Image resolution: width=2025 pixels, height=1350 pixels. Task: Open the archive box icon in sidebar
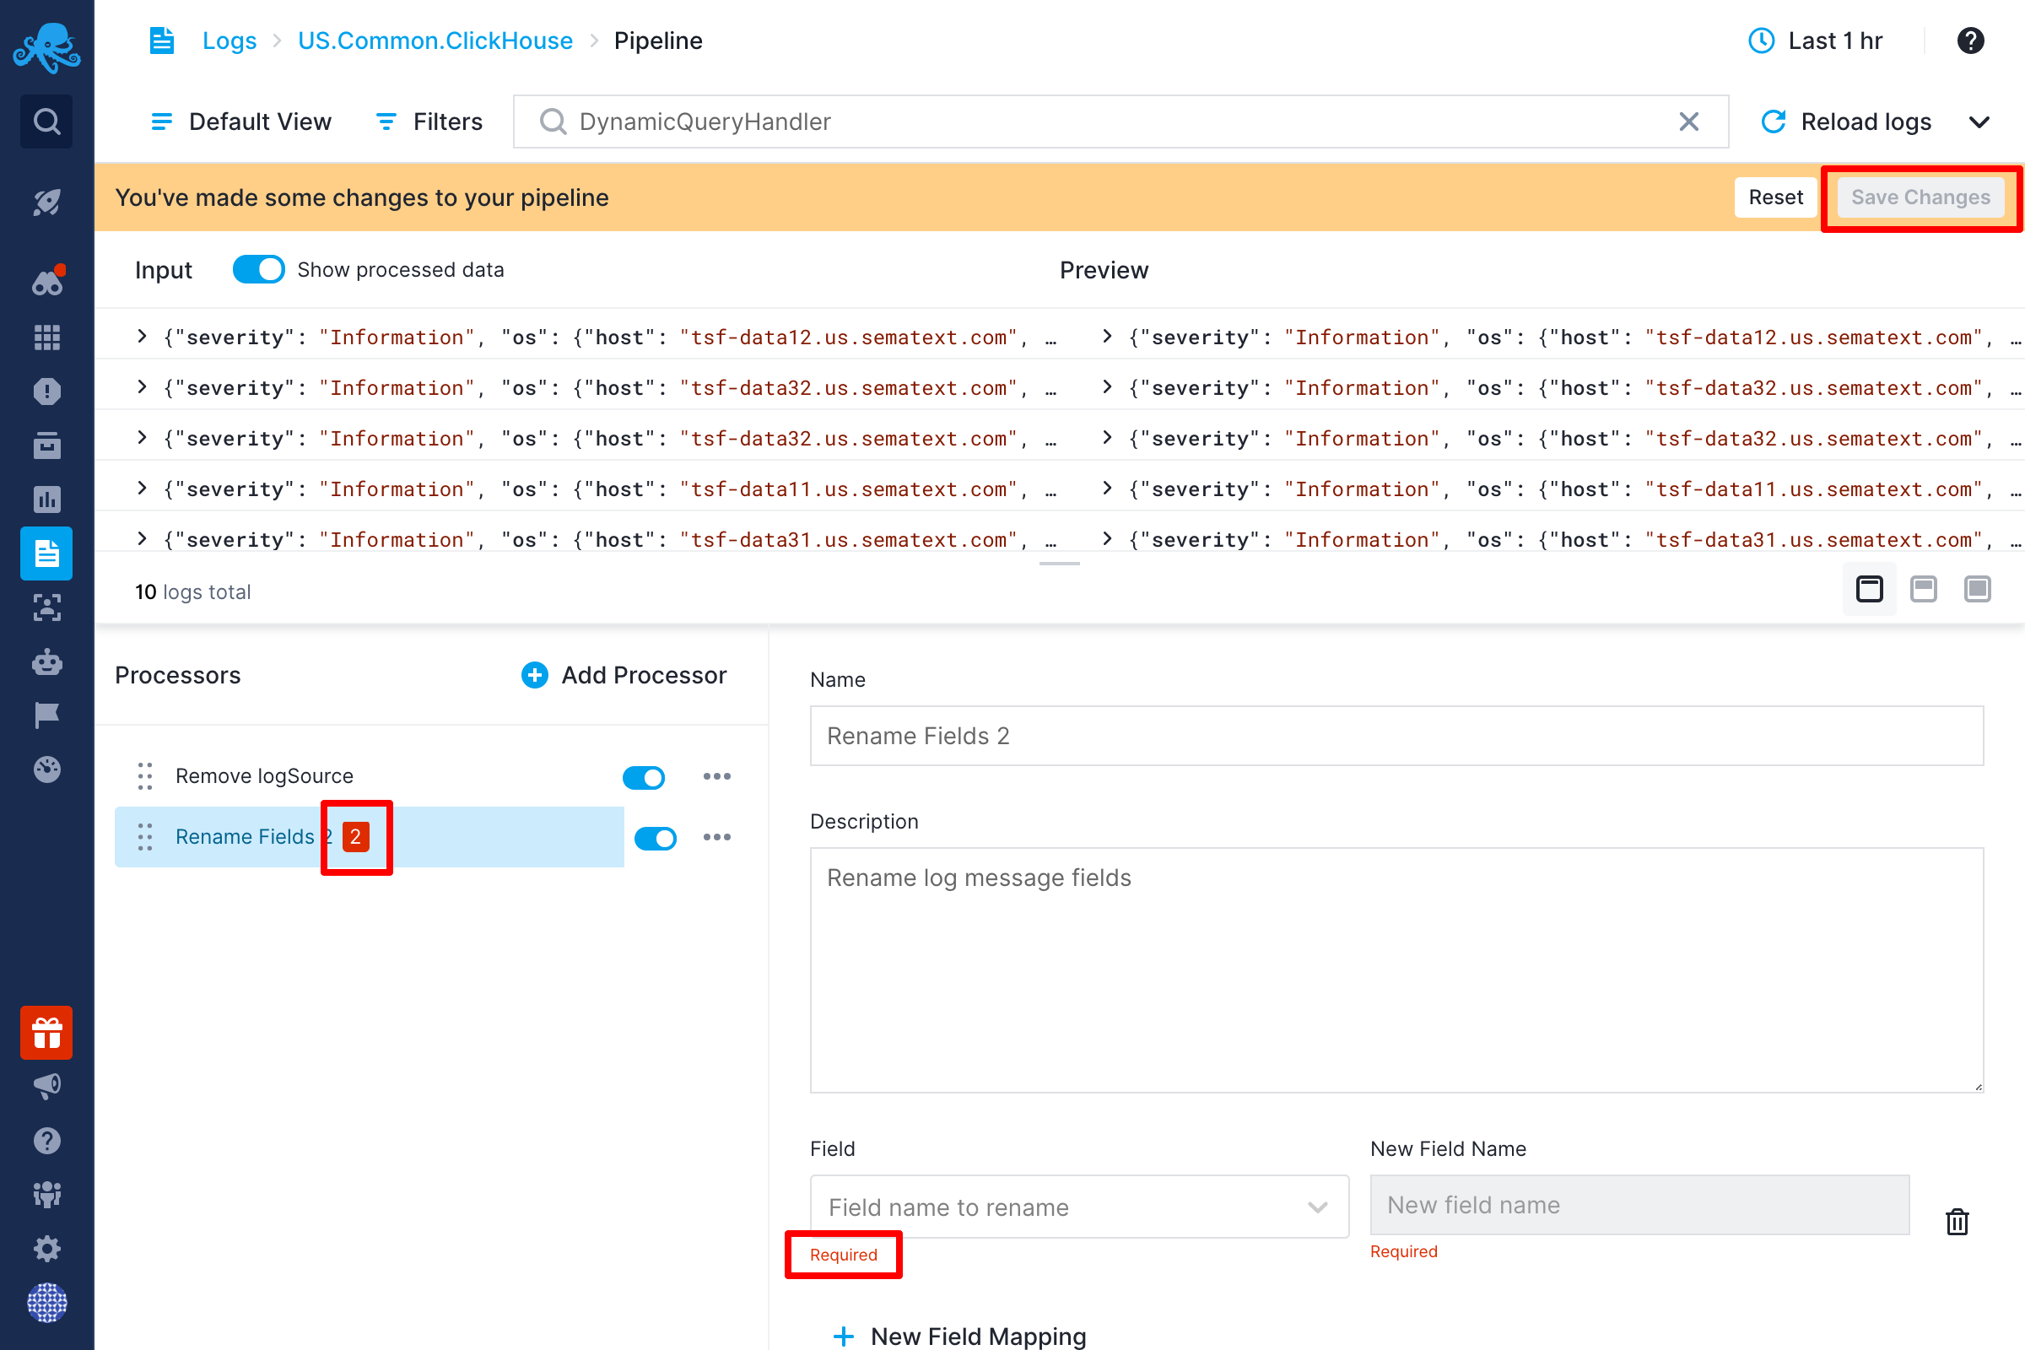(46, 445)
